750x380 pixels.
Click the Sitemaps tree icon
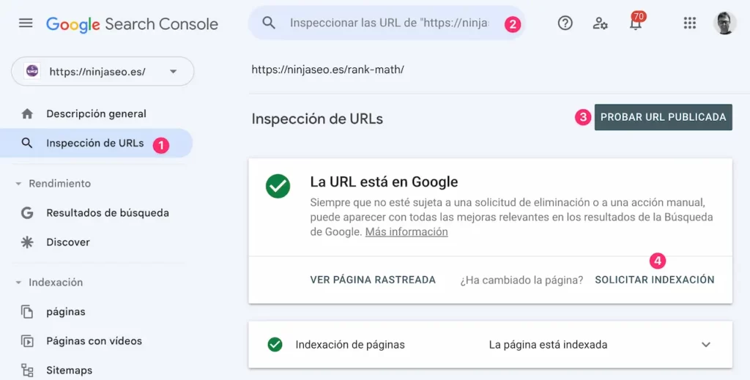pyautogui.click(x=27, y=370)
